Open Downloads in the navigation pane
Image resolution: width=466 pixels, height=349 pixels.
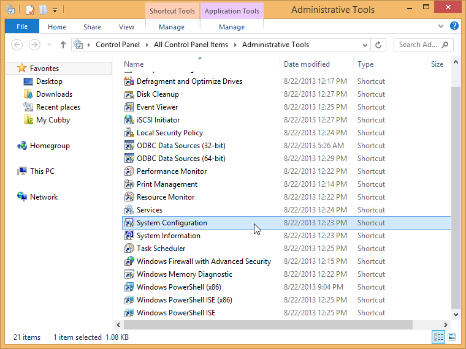tap(54, 94)
